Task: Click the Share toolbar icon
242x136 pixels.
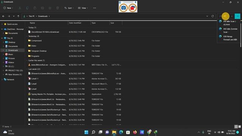Action: point(50,8)
